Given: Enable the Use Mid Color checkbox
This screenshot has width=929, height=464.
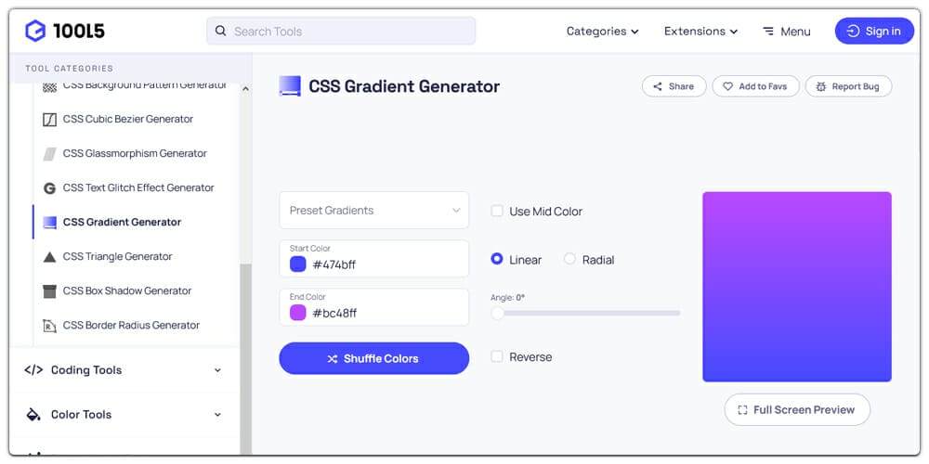Looking at the screenshot, I should click(x=497, y=212).
